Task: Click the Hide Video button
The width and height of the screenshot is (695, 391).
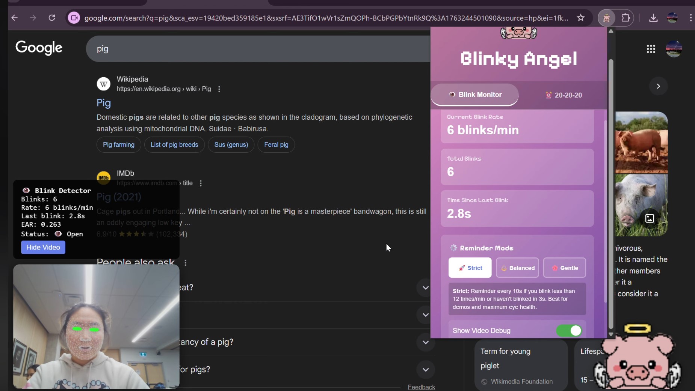Action: [43, 248]
